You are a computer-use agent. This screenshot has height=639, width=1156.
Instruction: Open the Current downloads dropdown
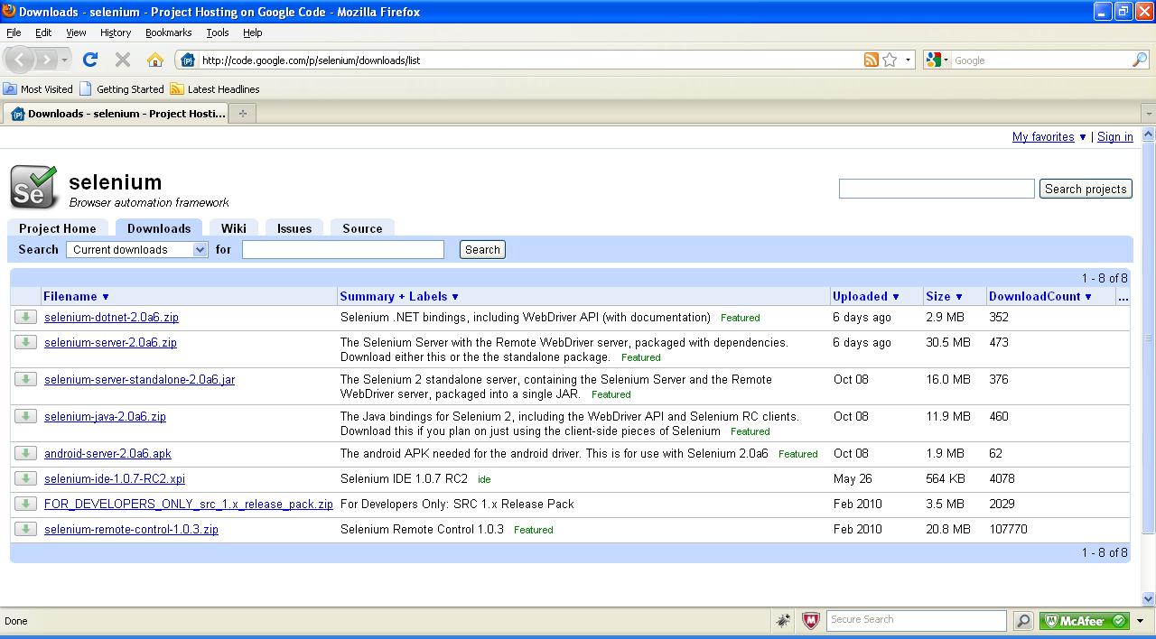[137, 250]
